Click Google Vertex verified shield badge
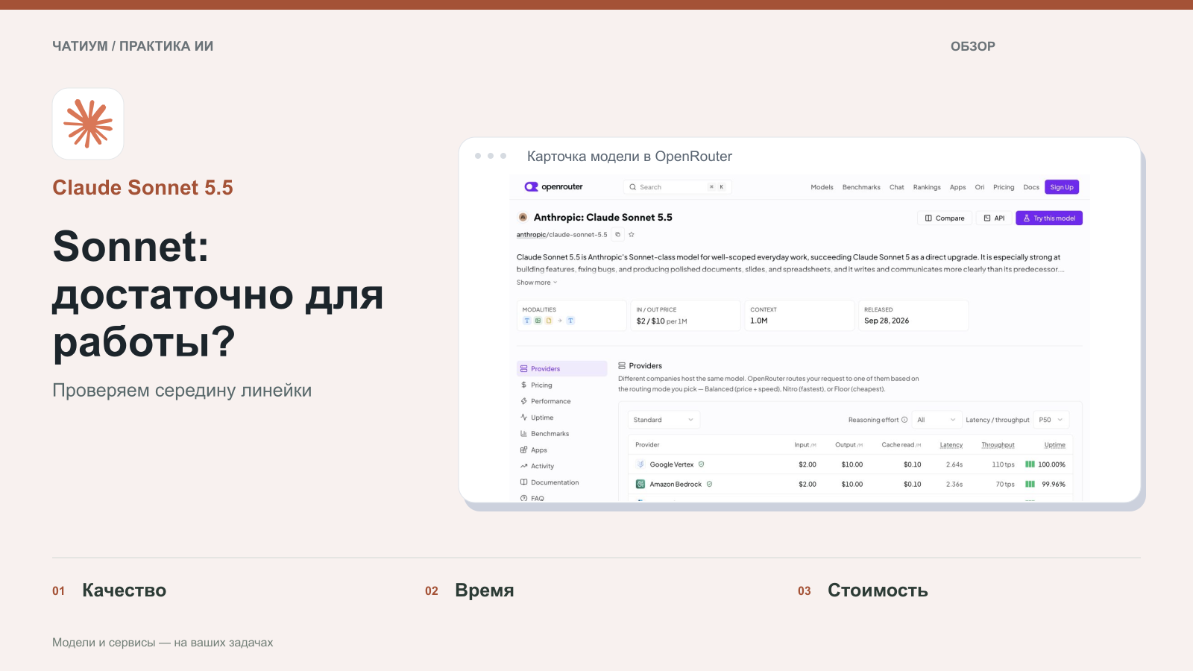The image size is (1193, 671). tap(701, 464)
